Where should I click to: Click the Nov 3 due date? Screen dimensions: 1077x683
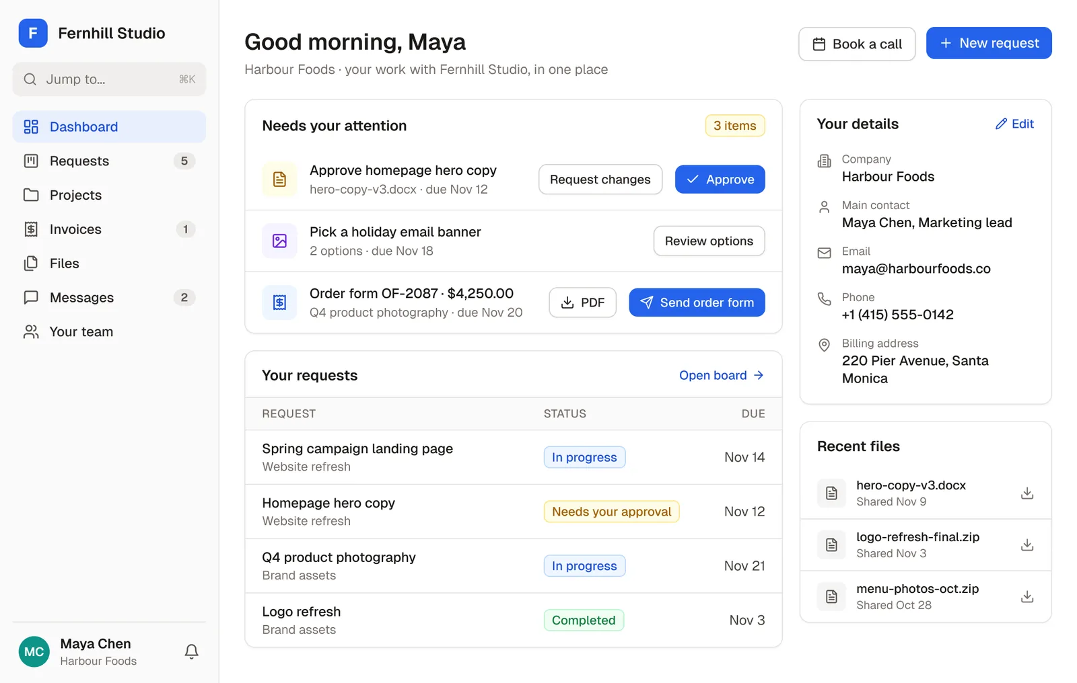[747, 620]
